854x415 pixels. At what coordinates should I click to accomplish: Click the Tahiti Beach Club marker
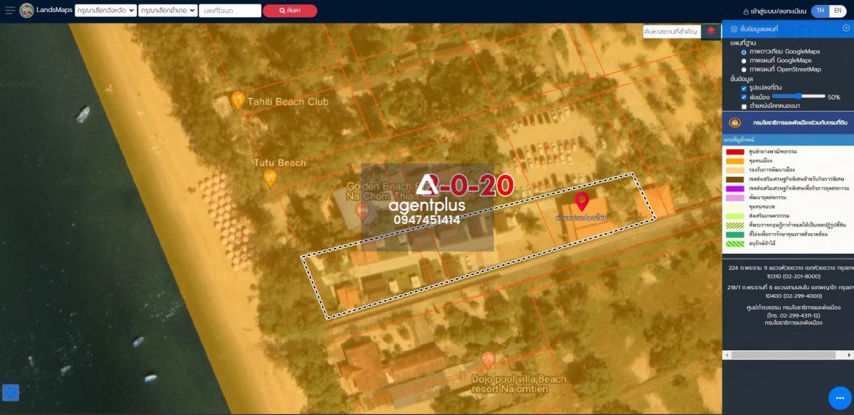point(238,100)
